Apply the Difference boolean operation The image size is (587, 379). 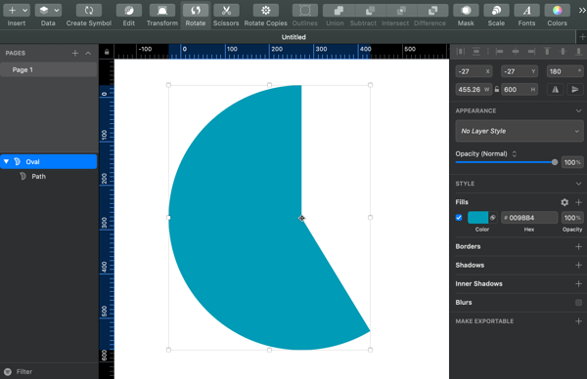pos(432,11)
